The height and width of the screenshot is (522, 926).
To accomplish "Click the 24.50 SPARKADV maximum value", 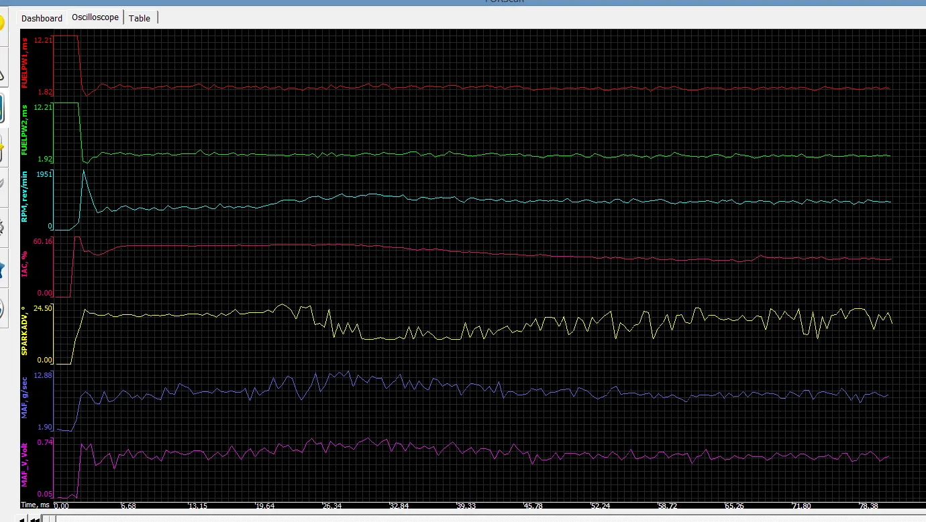I will coord(42,308).
